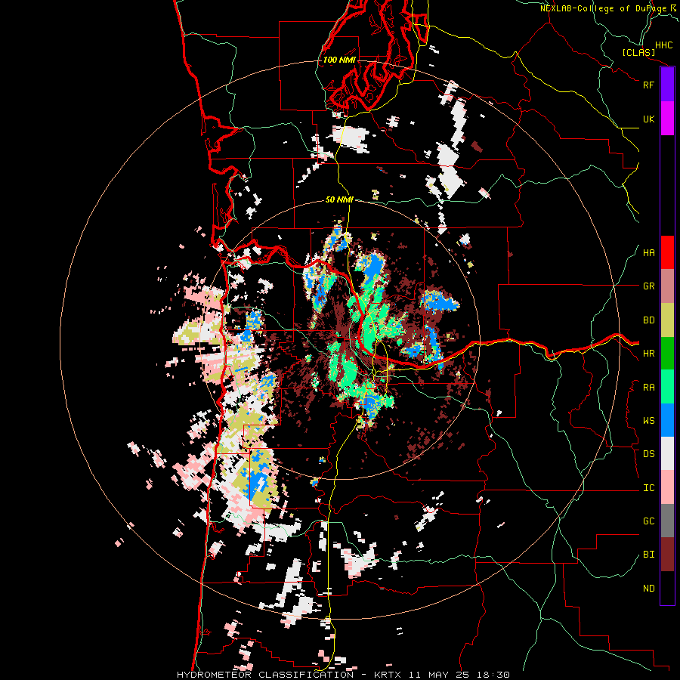Screen dimensions: 680x680
Task: Click the BI brown legend swatch
Action: click(x=667, y=555)
